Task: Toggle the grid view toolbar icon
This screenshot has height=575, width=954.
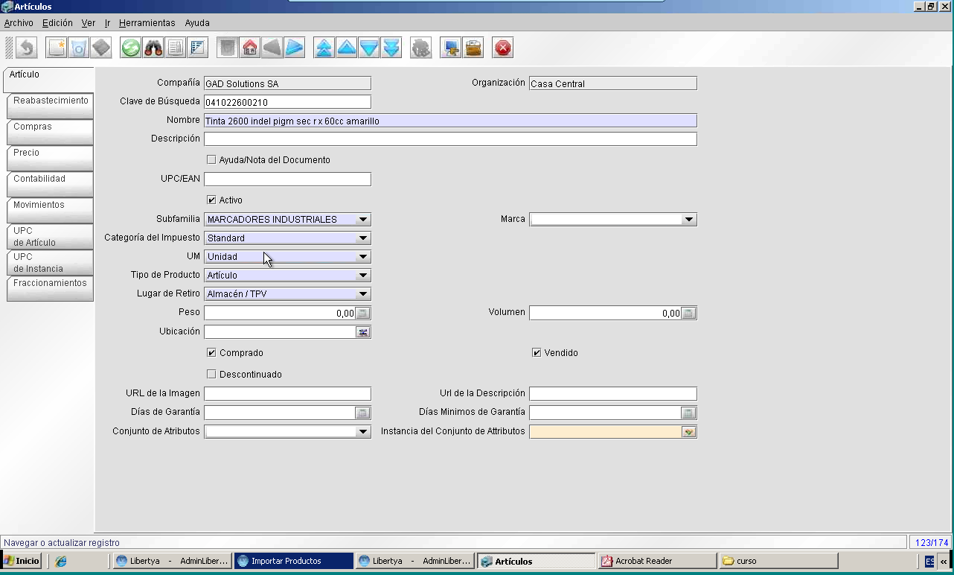Action: pyautogui.click(x=198, y=48)
